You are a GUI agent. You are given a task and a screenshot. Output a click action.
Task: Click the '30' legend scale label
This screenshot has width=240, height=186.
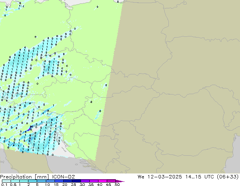(x=82, y=184)
